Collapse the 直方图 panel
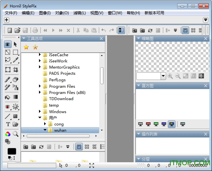The height and width of the screenshot is (171, 212). [139, 85]
